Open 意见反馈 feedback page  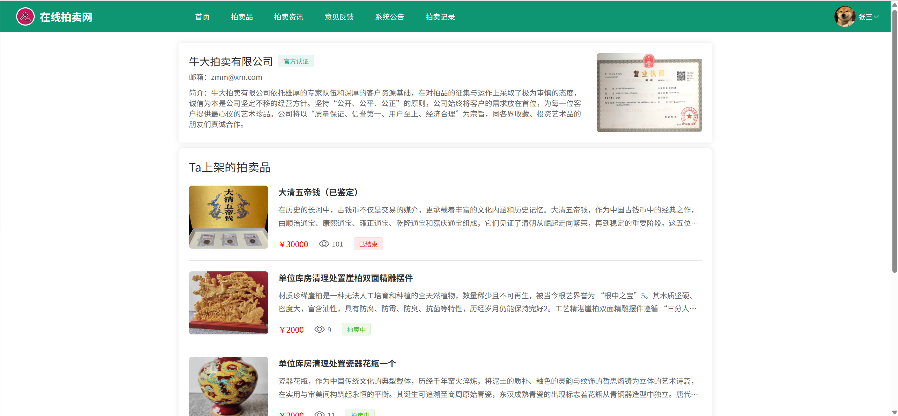point(339,17)
